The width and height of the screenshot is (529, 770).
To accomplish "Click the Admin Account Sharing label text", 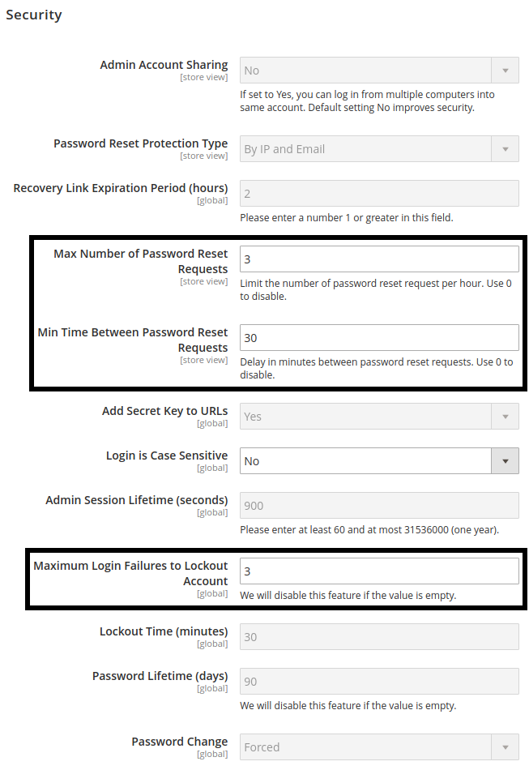I will click(x=164, y=65).
